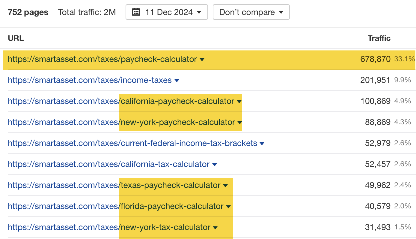Expand arrow beside new-york-tax-calculator URL
This screenshot has width=416, height=239.
pos(215,228)
